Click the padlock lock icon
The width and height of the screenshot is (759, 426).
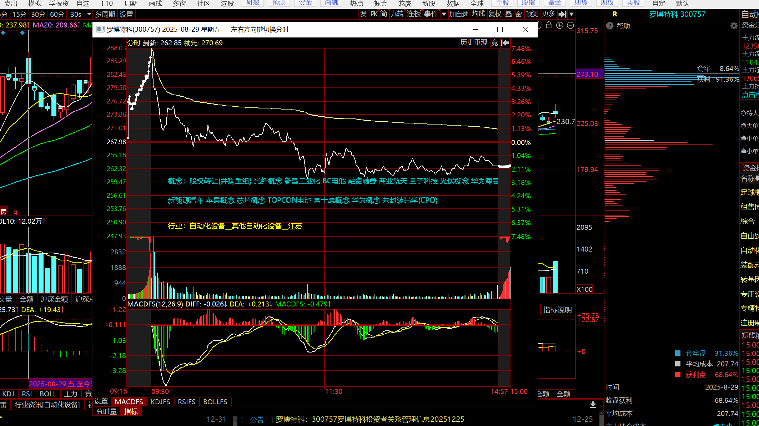point(549,25)
